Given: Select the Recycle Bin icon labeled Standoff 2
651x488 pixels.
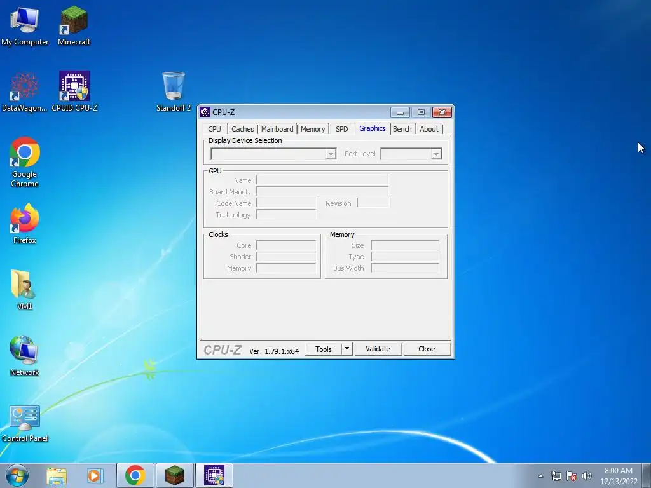Looking at the screenshot, I should (x=173, y=92).
